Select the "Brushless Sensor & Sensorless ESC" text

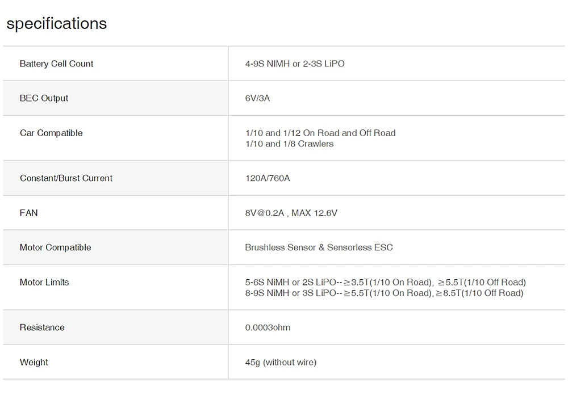pos(319,247)
